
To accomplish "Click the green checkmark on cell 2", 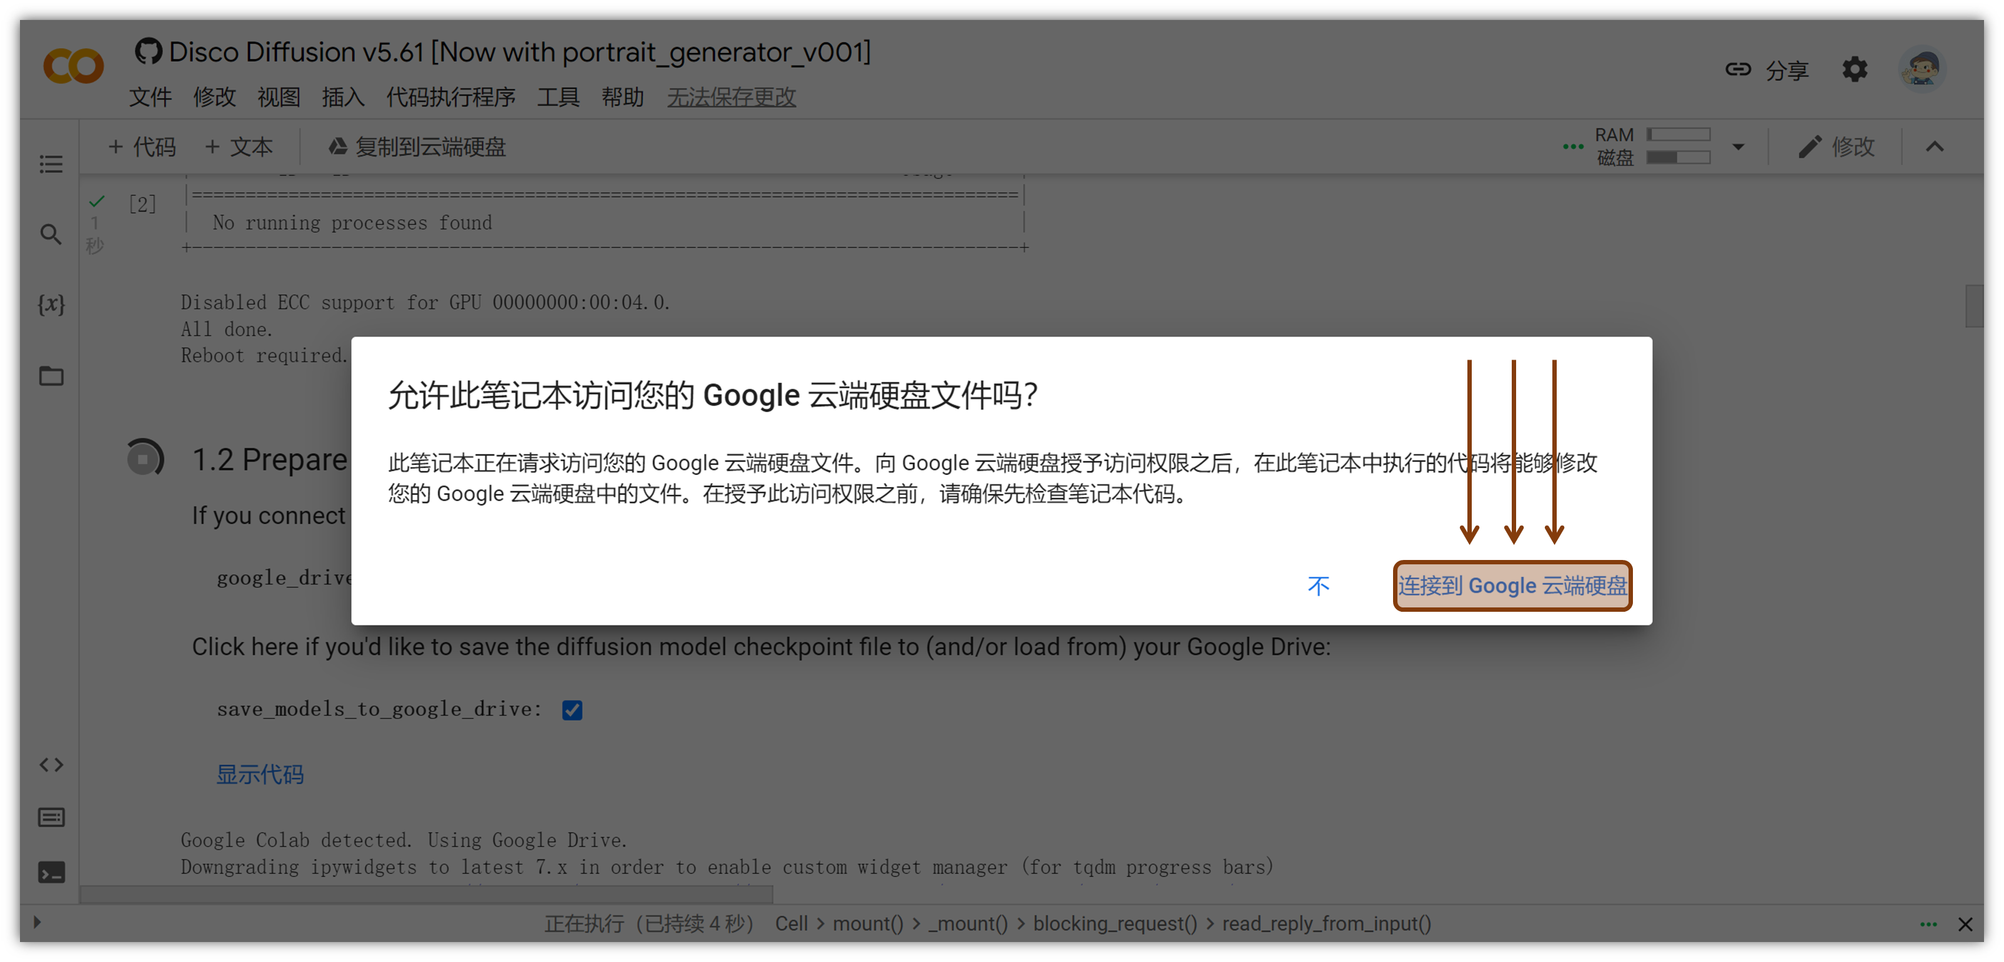I will [x=97, y=202].
